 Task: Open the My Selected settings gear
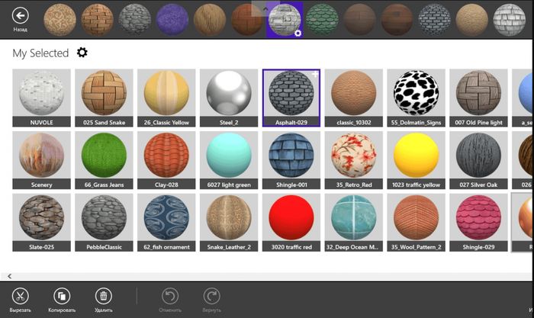(x=82, y=53)
